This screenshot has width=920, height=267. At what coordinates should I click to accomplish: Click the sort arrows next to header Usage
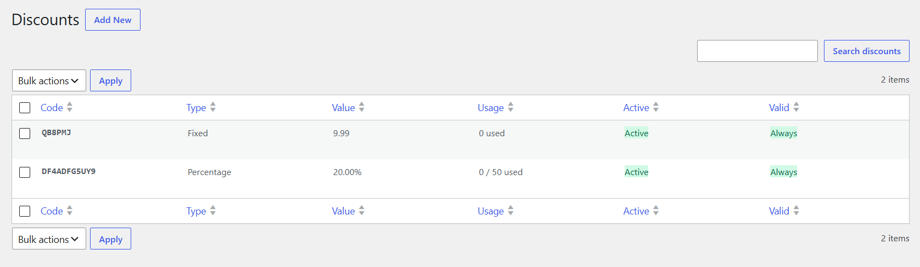click(511, 107)
